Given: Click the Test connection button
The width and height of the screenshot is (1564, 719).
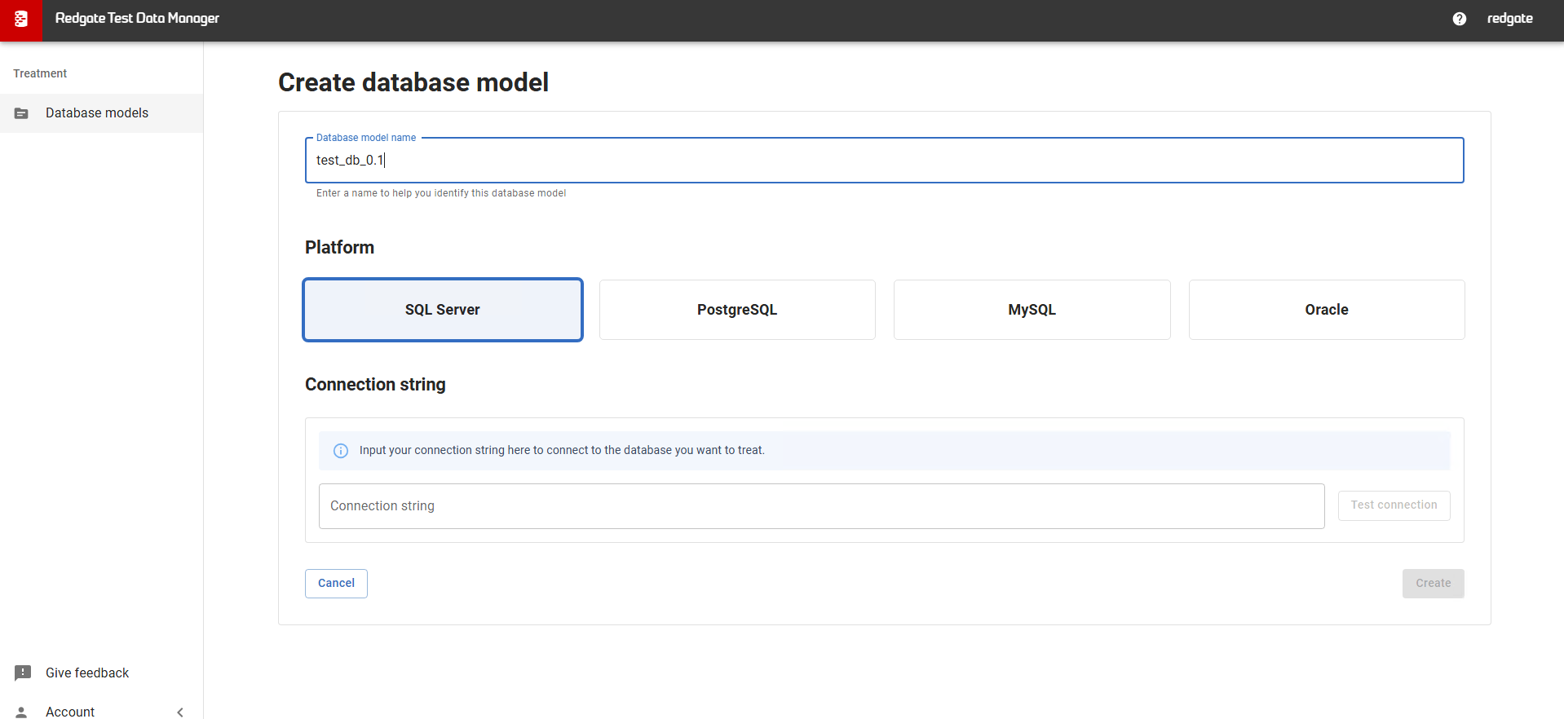Looking at the screenshot, I should pyautogui.click(x=1394, y=505).
